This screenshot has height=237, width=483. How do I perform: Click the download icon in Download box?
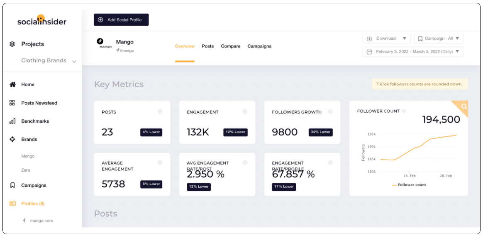pyautogui.click(x=369, y=39)
